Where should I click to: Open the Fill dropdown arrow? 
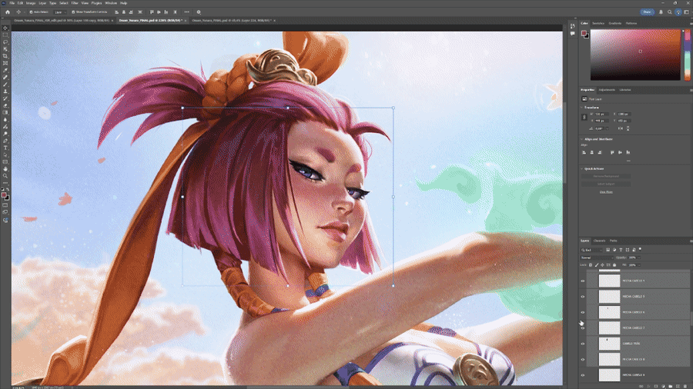tap(639, 265)
